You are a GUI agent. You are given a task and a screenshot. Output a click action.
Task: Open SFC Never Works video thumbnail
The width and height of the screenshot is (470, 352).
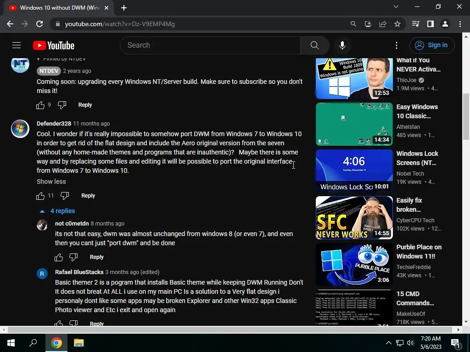click(354, 218)
